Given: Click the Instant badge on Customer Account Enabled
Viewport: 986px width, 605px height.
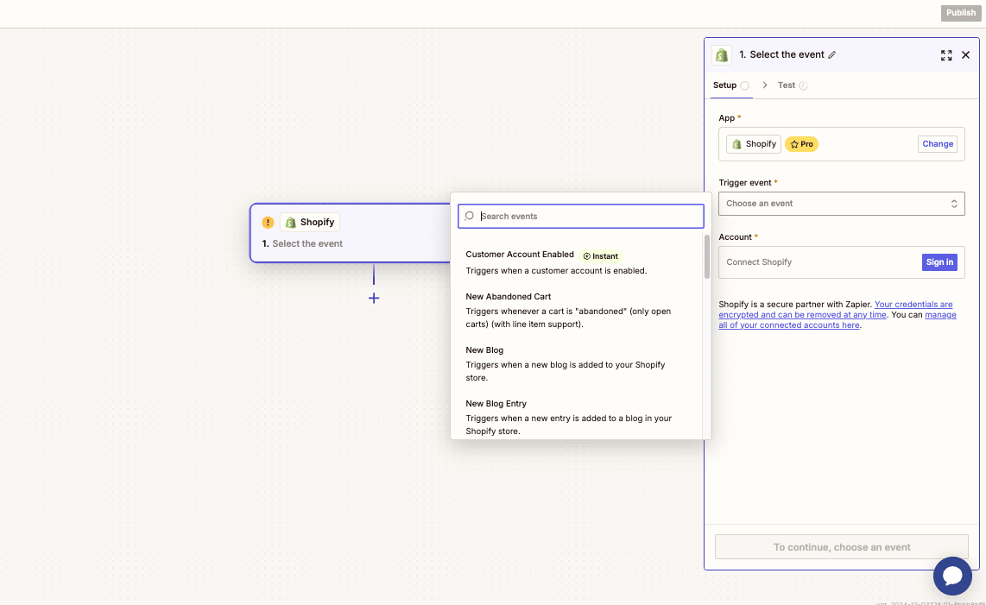Looking at the screenshot, I should coord(601,256).
